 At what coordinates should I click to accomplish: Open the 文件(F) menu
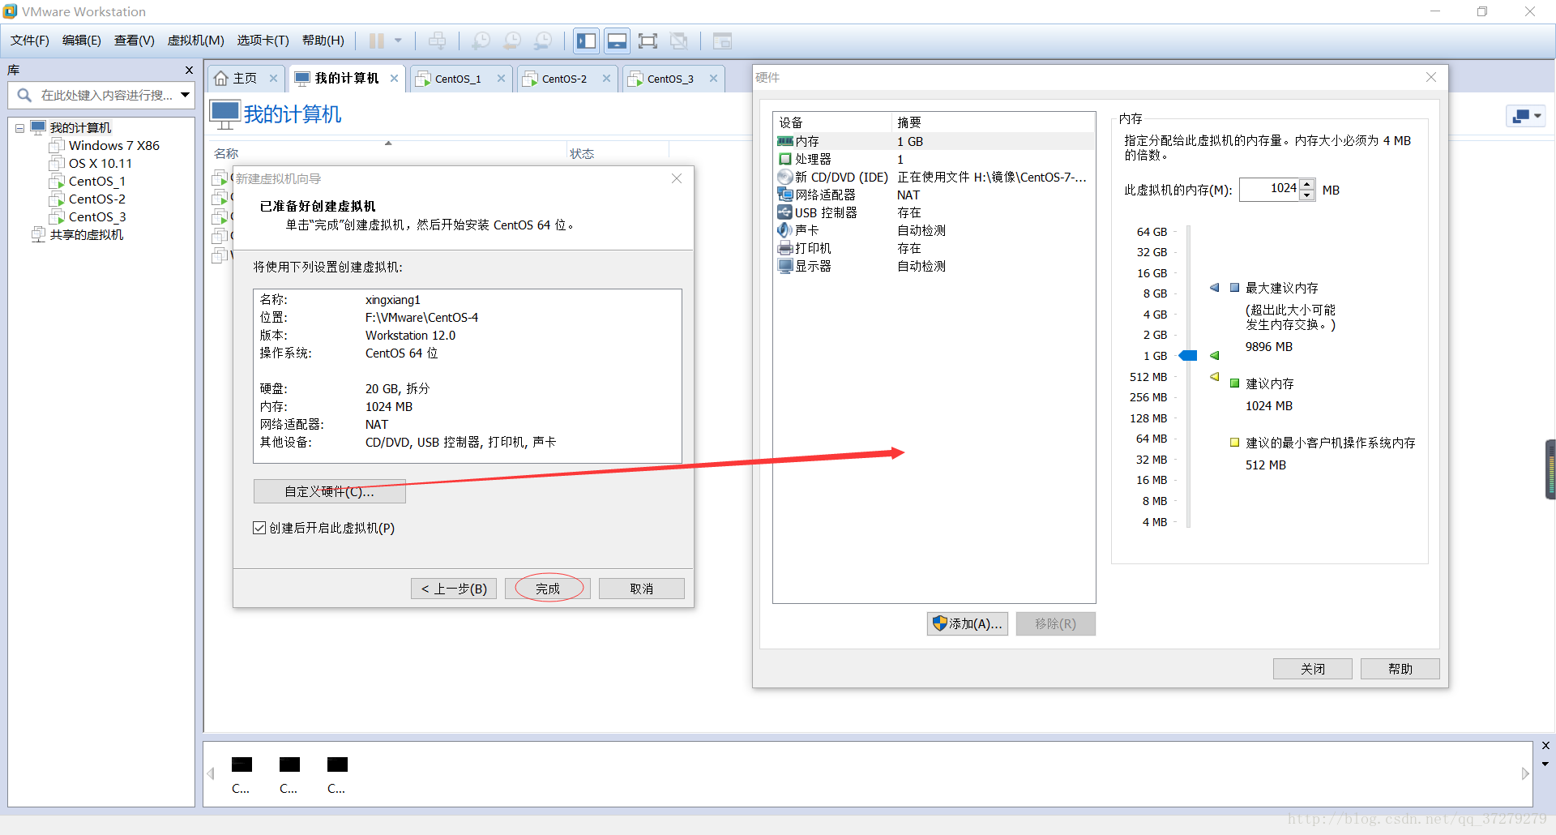(x=30, y=41)
